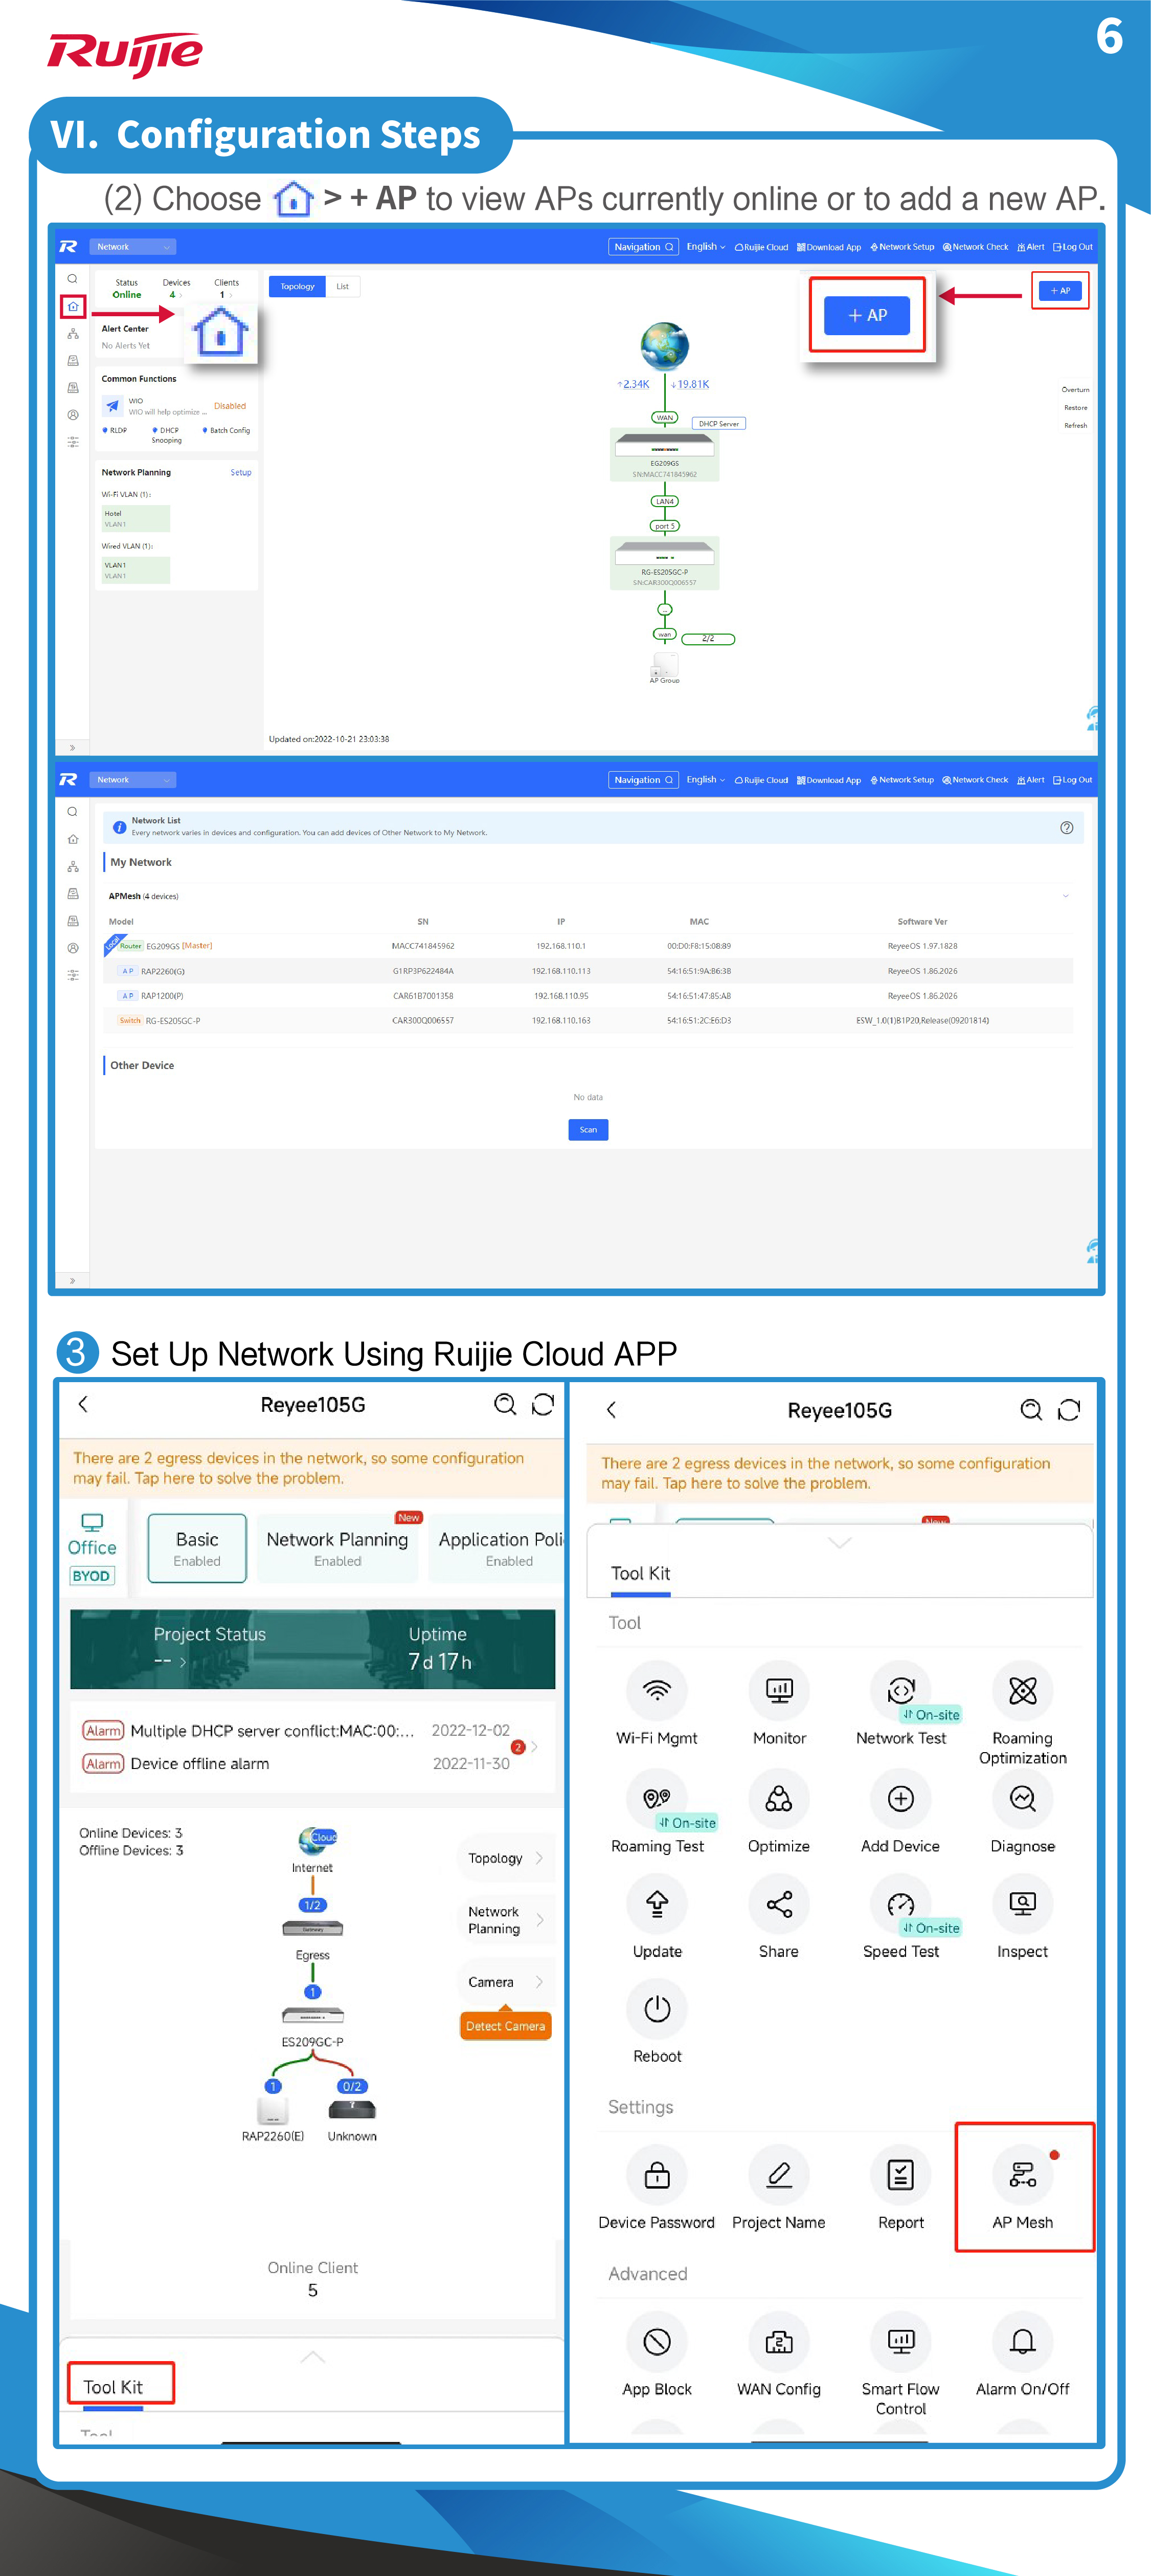Screen dimensions: 1151x2576
Task: Click small + AP button at top right
Action: 1060,291
